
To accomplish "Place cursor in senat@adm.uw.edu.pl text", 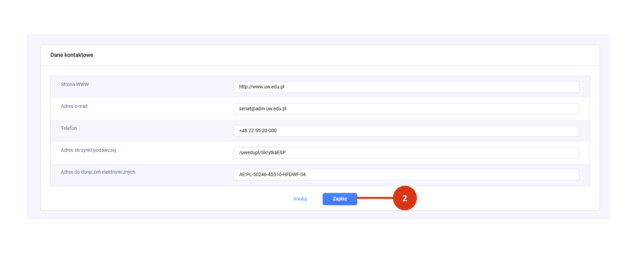I will pos(262,109).
